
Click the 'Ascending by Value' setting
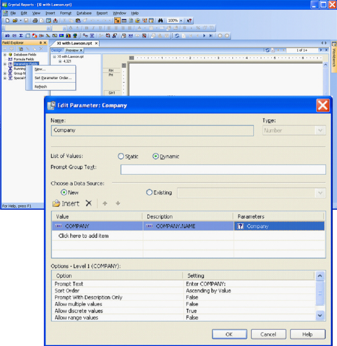point(209,290)
